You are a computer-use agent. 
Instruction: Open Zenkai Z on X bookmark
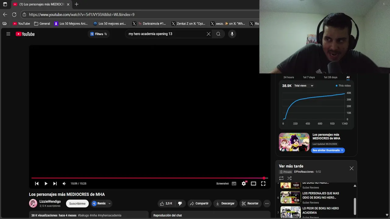[x=188, y=23]
